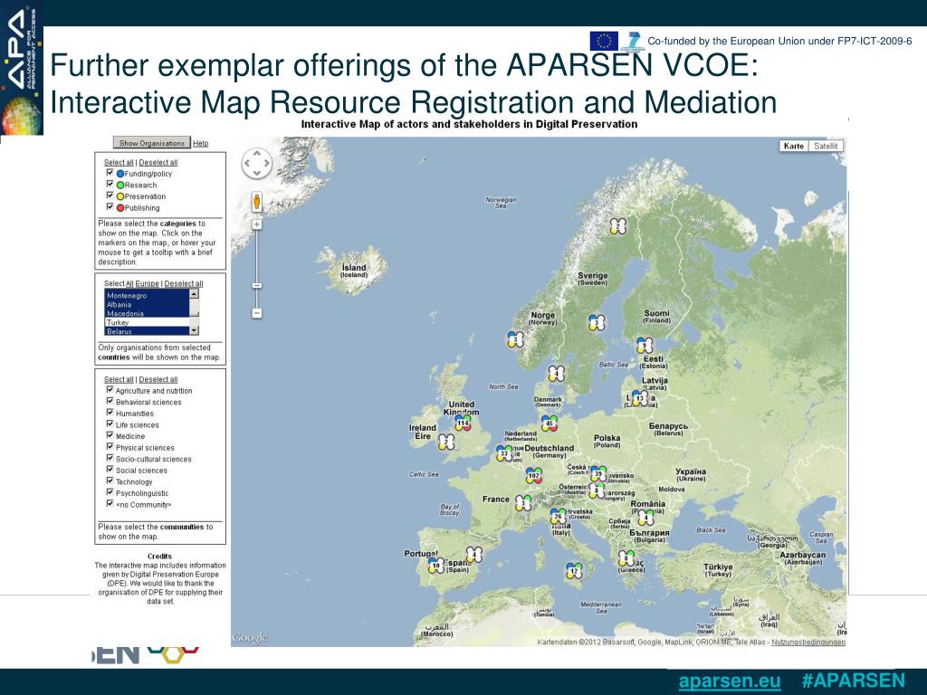This screenshot has width=927, height=695.
Task: Click the country list scroll down arrow
Action: (195, 330)
